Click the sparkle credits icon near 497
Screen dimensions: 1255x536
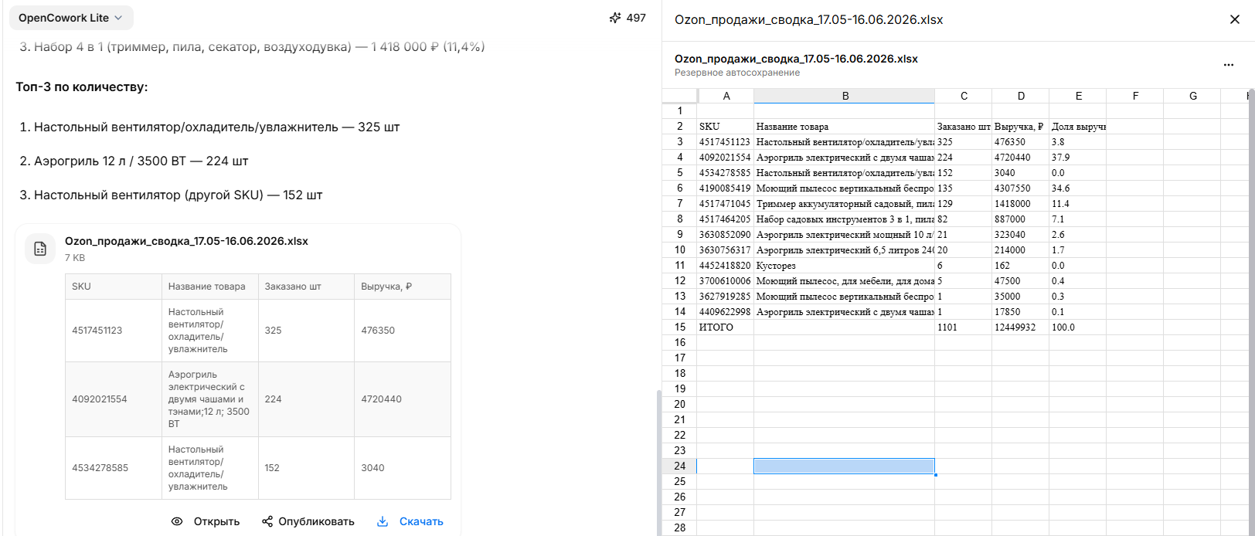coord(615,18)
